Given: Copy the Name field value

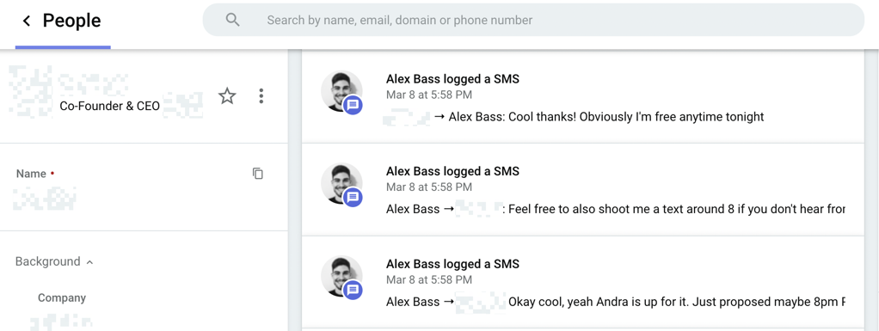Looking at the screenshot, I should pyautogui.click(x=258, y=174).
